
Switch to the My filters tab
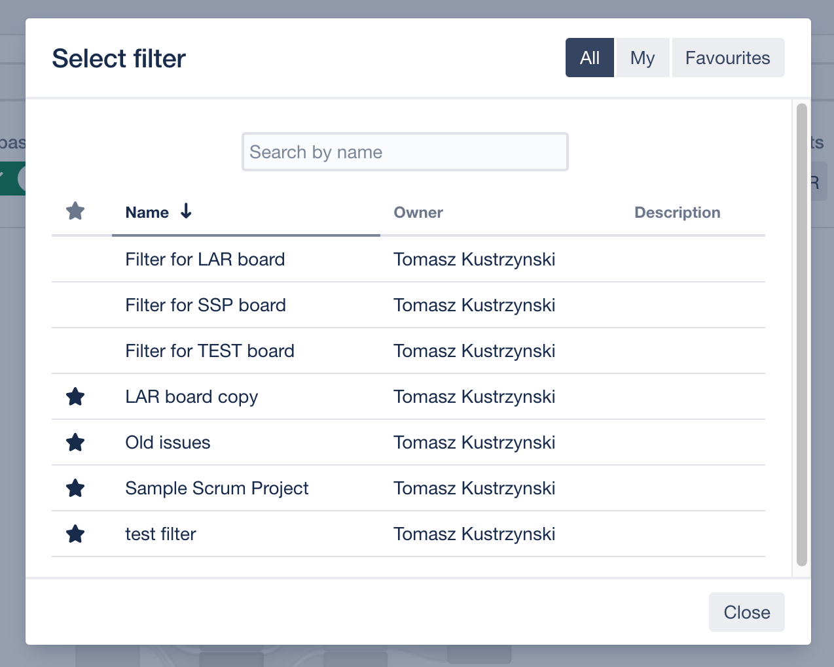[643, 58]
